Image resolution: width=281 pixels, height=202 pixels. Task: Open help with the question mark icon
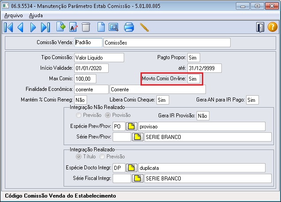pos(273,27)
